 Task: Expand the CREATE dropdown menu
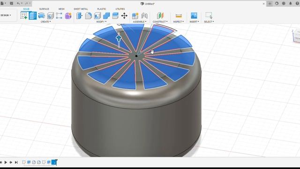[46, 22]
